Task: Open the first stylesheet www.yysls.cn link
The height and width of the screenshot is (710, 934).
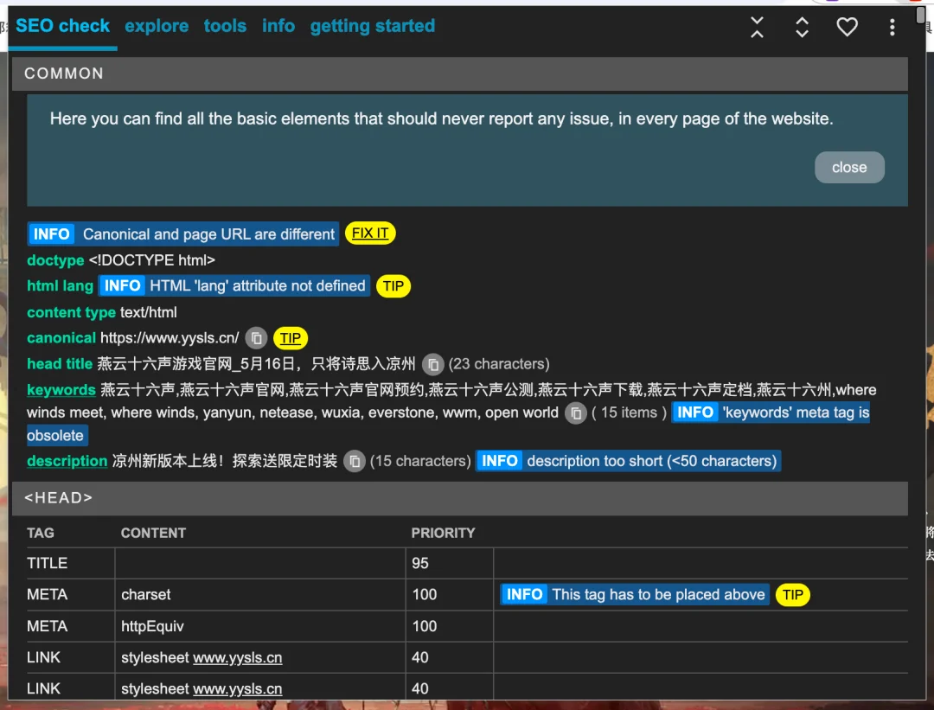Action: (x=237, y=658)
